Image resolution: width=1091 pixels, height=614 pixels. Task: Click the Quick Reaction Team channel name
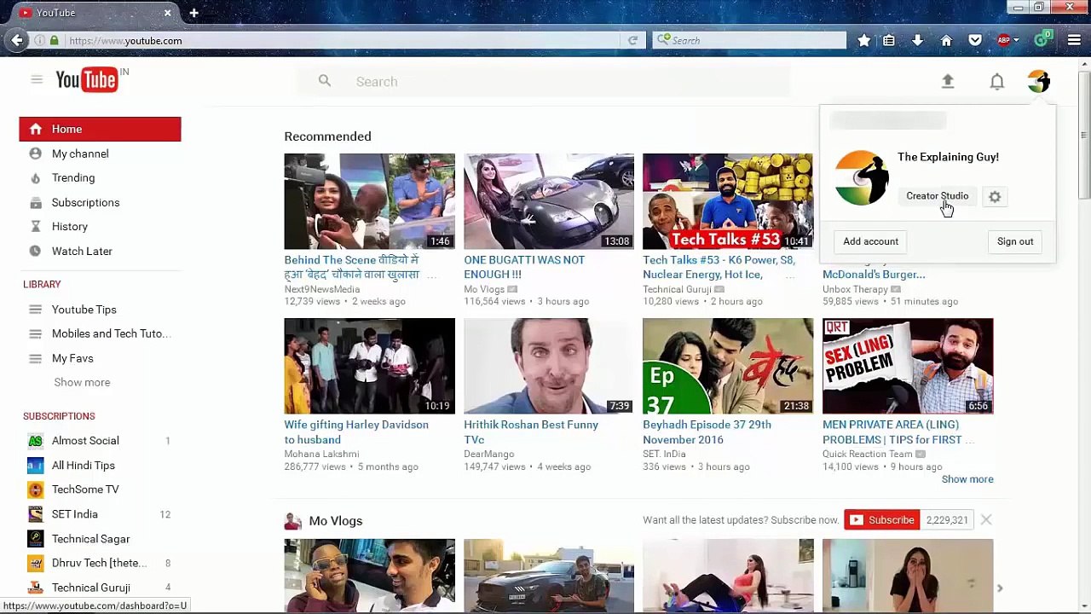click(x=867, y=455)
